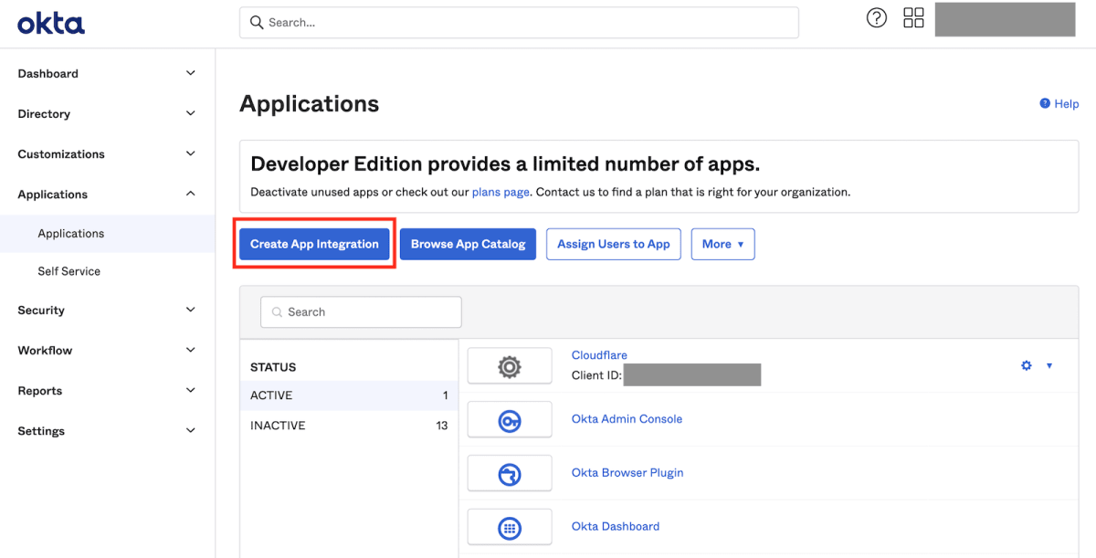Click the Okta Dashboard app icon
1096x558 pixels.
[509, 526]
